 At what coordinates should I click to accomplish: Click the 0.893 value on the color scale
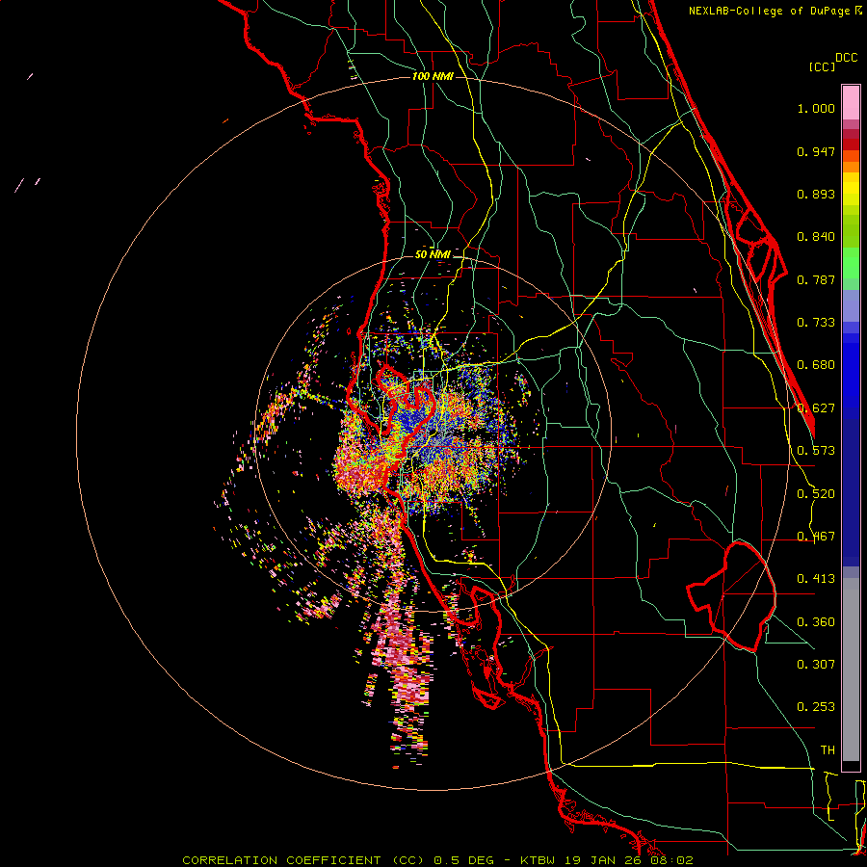click(816, 194)
